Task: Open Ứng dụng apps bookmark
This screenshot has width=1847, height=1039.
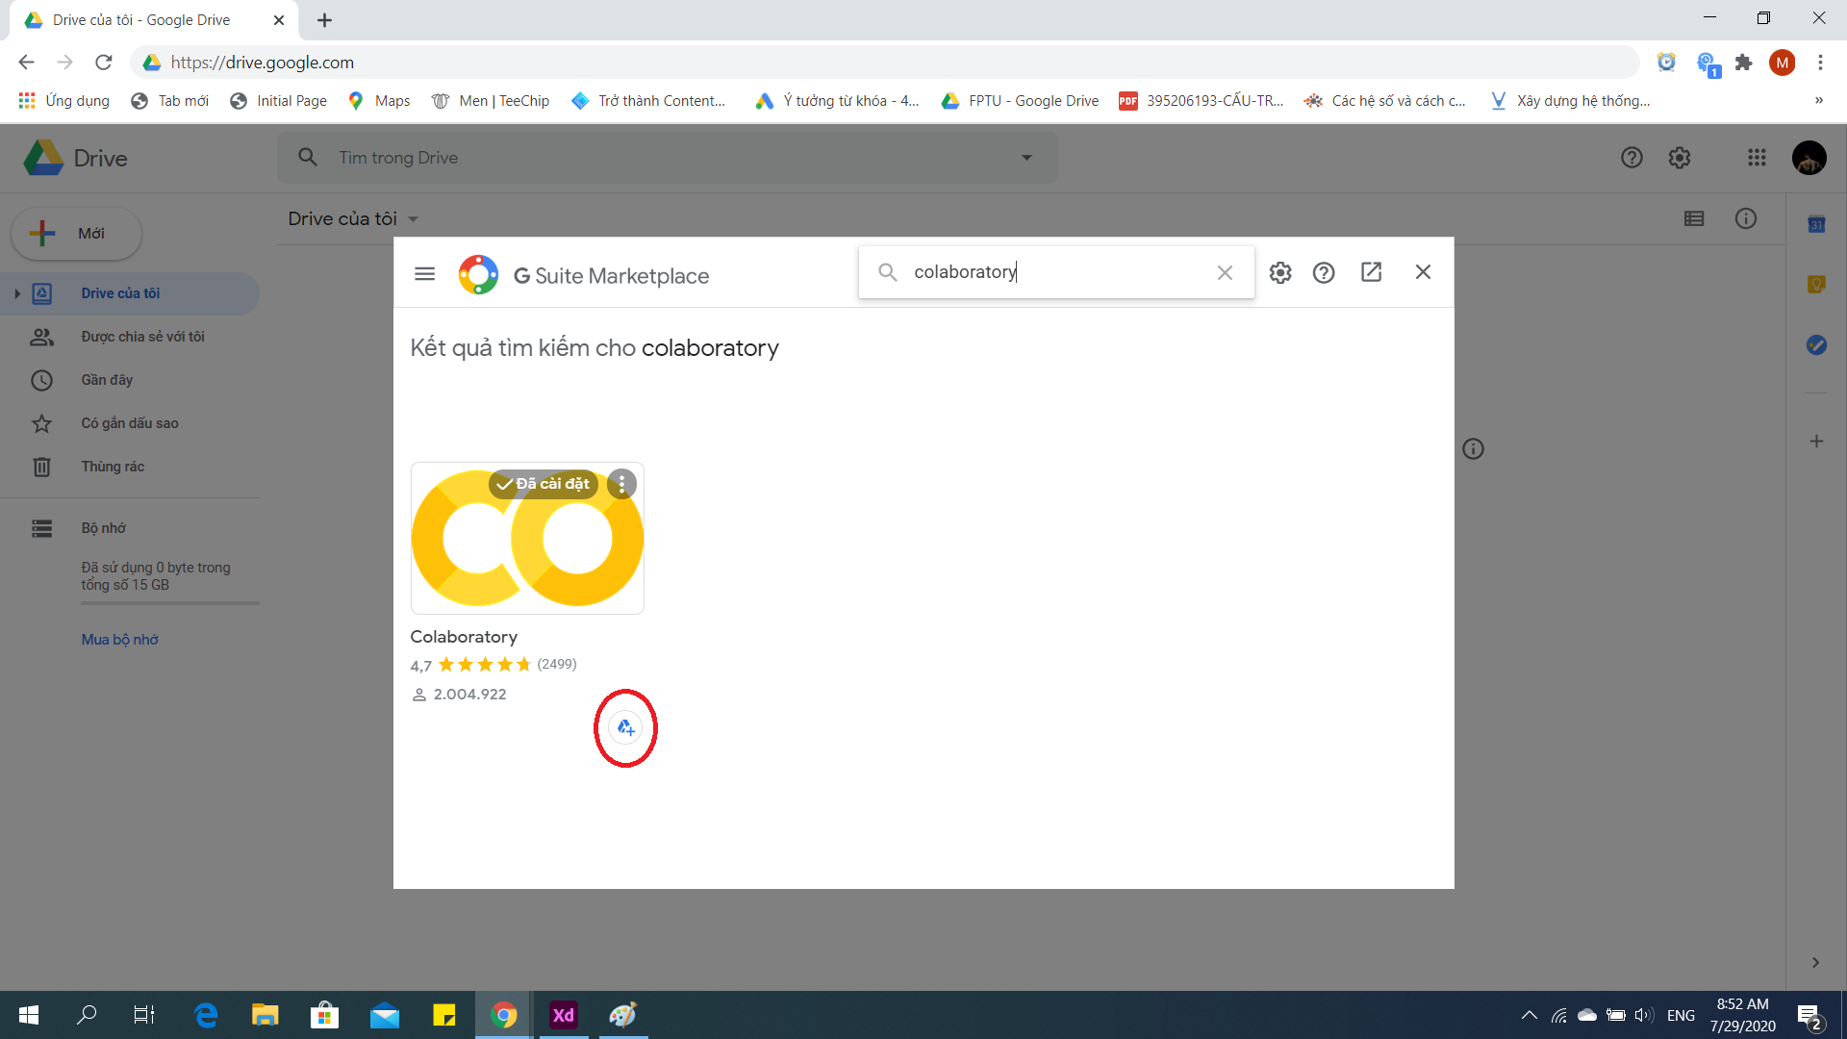Action: (63, 101)
